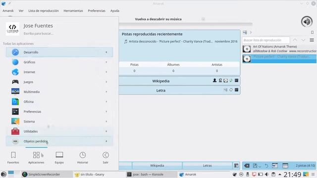The image size is (317, 178).
Task: Expand the Objetos perdidos category
Action: [x=59, y=141]
